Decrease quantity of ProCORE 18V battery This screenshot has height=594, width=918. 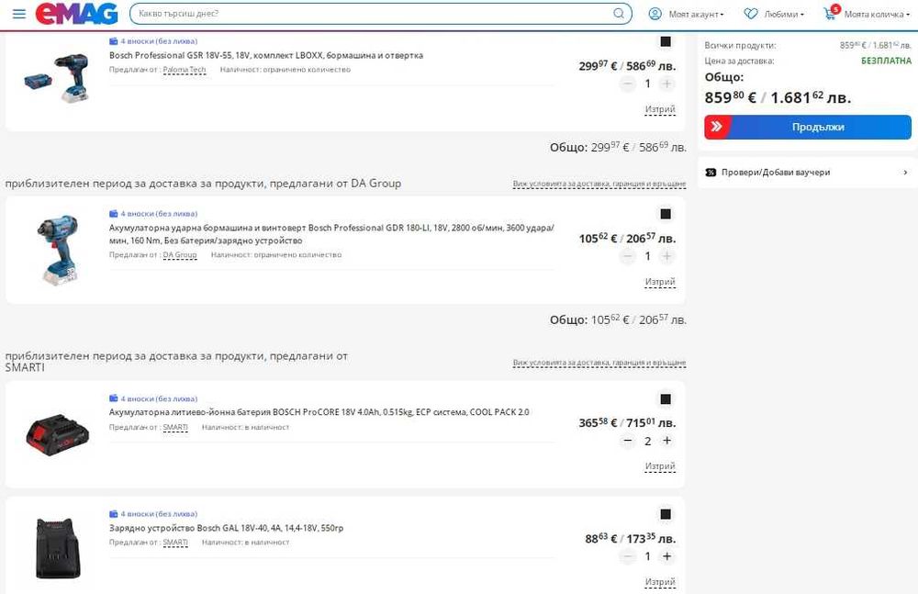point(628,441)
